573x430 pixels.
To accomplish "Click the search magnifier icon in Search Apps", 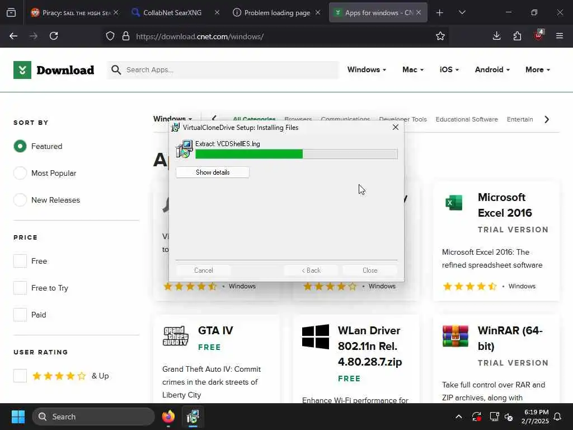I will pos(116,70).
